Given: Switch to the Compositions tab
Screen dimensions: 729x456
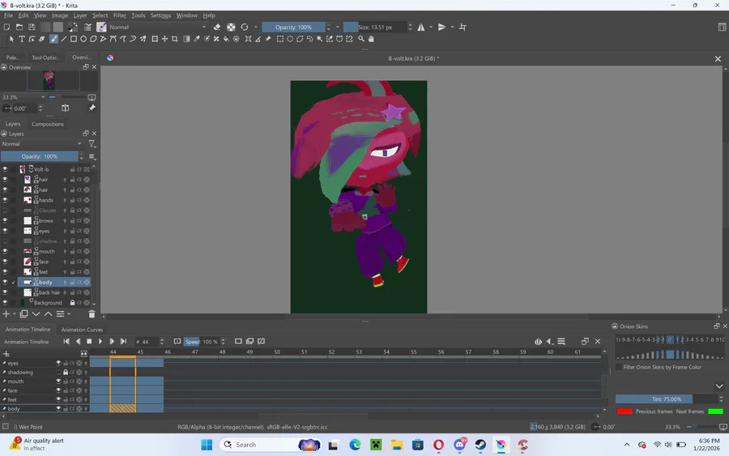Looking at the screenshot, I should click(48, 124).
